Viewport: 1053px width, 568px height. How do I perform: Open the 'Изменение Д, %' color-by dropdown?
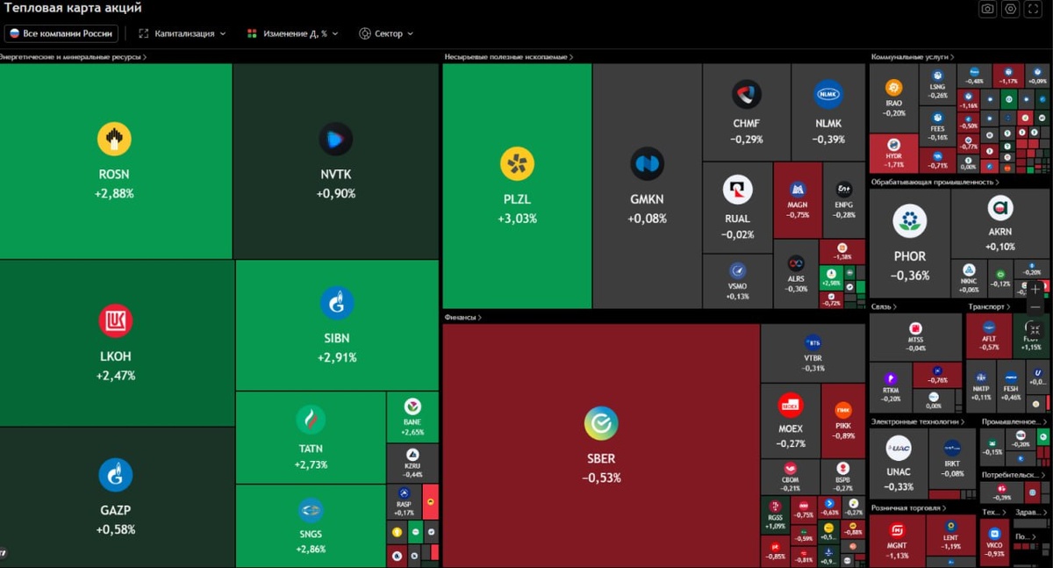pos(293,33)
